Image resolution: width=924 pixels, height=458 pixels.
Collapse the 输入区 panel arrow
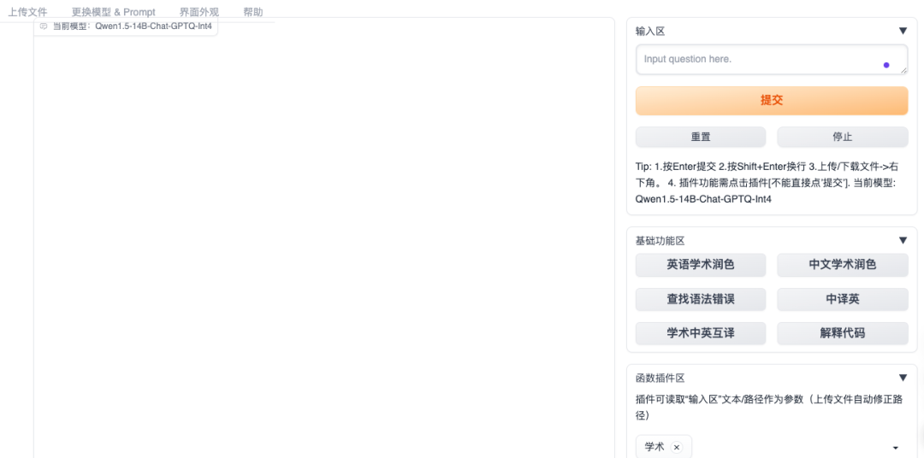pos(903,32)
